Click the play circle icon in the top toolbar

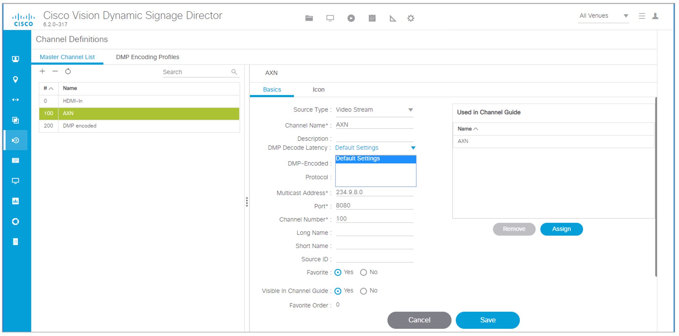pyautogui.click(x=351, y=18)
